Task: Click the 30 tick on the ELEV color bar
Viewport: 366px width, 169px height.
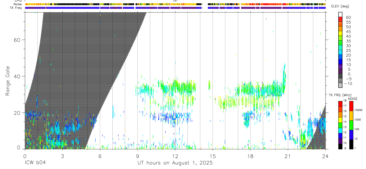Action: (348, 46)
